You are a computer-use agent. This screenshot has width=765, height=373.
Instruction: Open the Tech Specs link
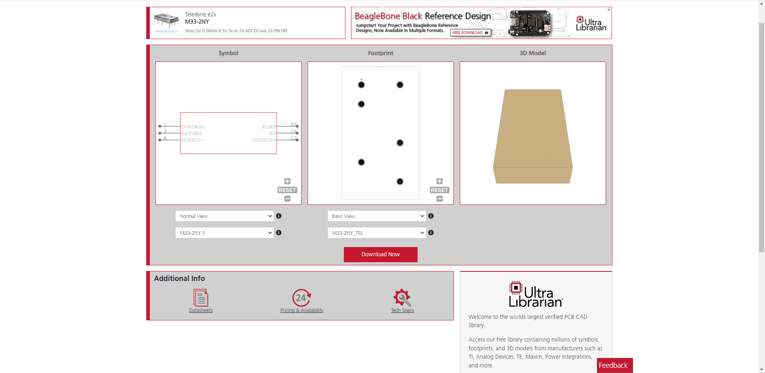[x=402, y=310]
